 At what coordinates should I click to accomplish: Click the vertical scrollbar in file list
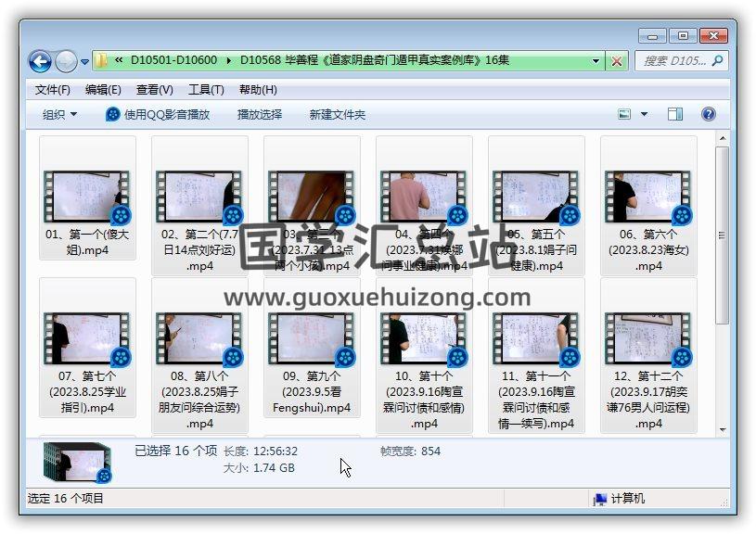pos(723,278)
